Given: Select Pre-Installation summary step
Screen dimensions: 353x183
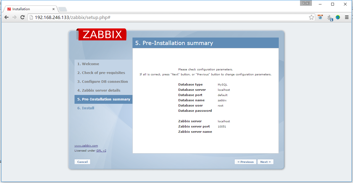Looking at the screenshot, I should coord(103,99).
